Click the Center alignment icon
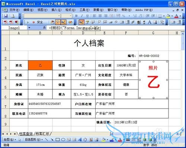Image resolution: width=186 pixels, height=148 pixels. pos(100,16)
